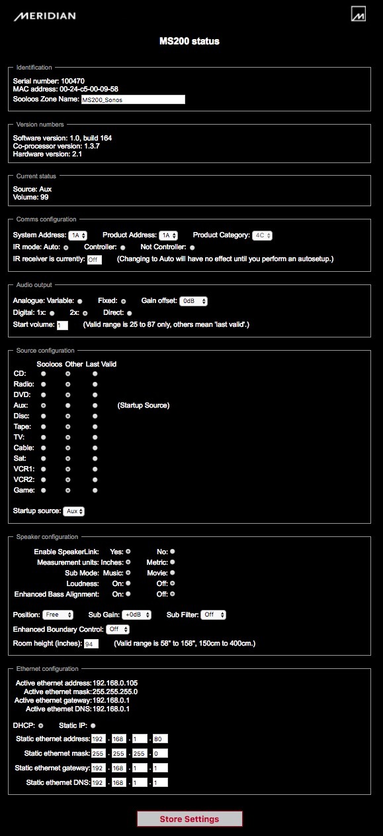The image size is (383, 836).
Task: Select Analogue Variable output radio
Action: tap(80, 301)
